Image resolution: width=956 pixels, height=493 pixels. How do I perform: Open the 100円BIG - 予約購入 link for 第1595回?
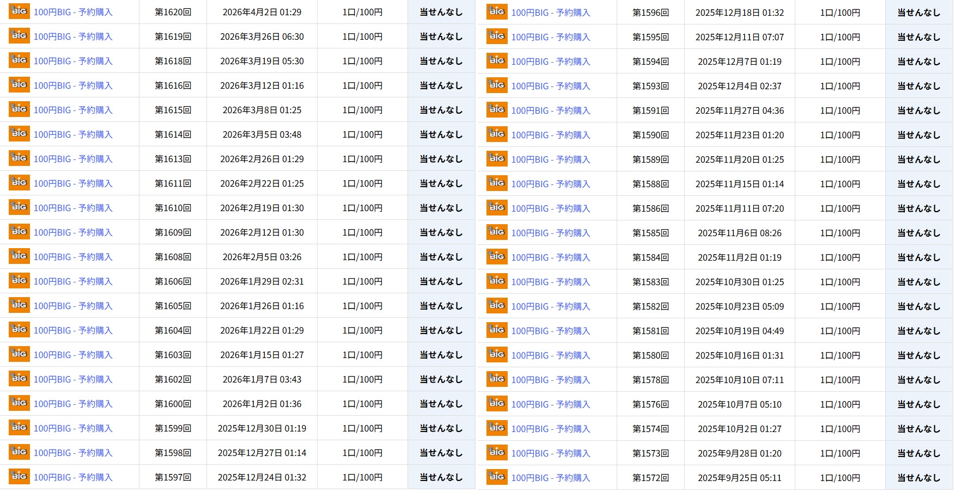pyautogui.click(x=551, y=37)
